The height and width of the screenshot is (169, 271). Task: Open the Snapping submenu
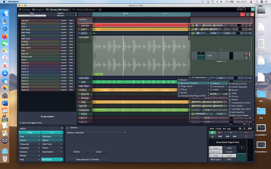point(30,148)
